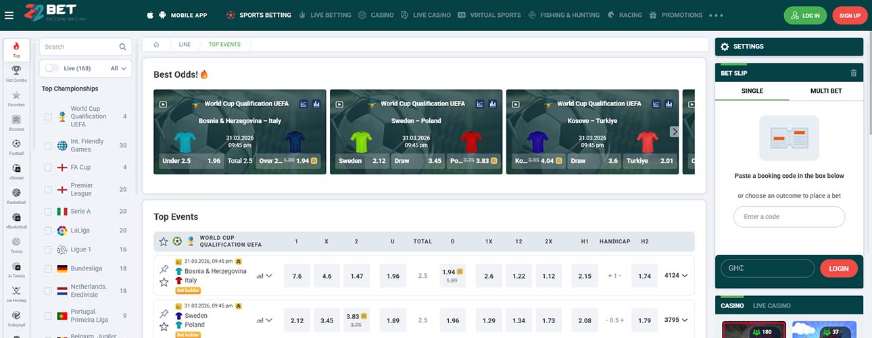This screenshot has width=872, height=338.
Task: Check LaLiga championship
Action: click(48, 231)
